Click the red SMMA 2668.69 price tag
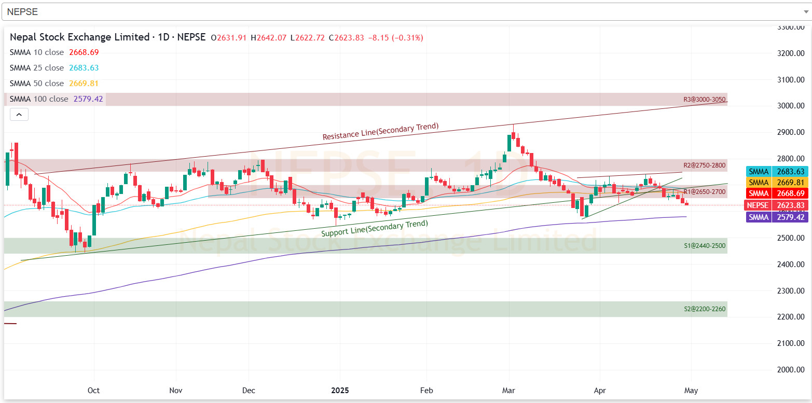Viewport: 812px width, 403px height. [776, 193]
